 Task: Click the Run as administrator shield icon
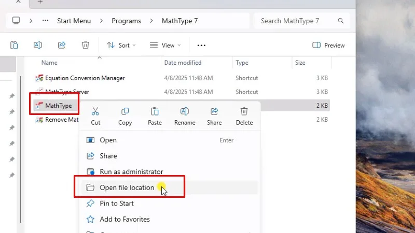coord(90,172)
